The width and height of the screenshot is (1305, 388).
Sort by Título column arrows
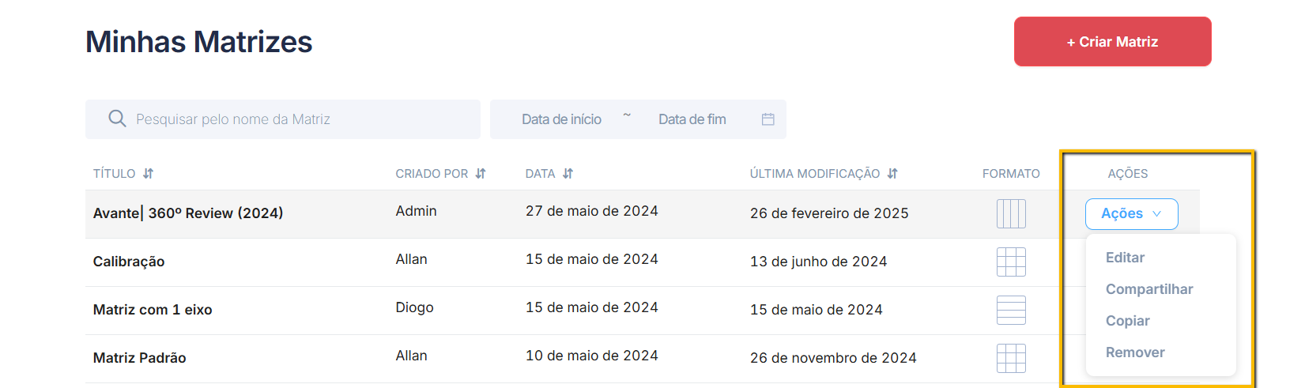[x=148, y=174]
